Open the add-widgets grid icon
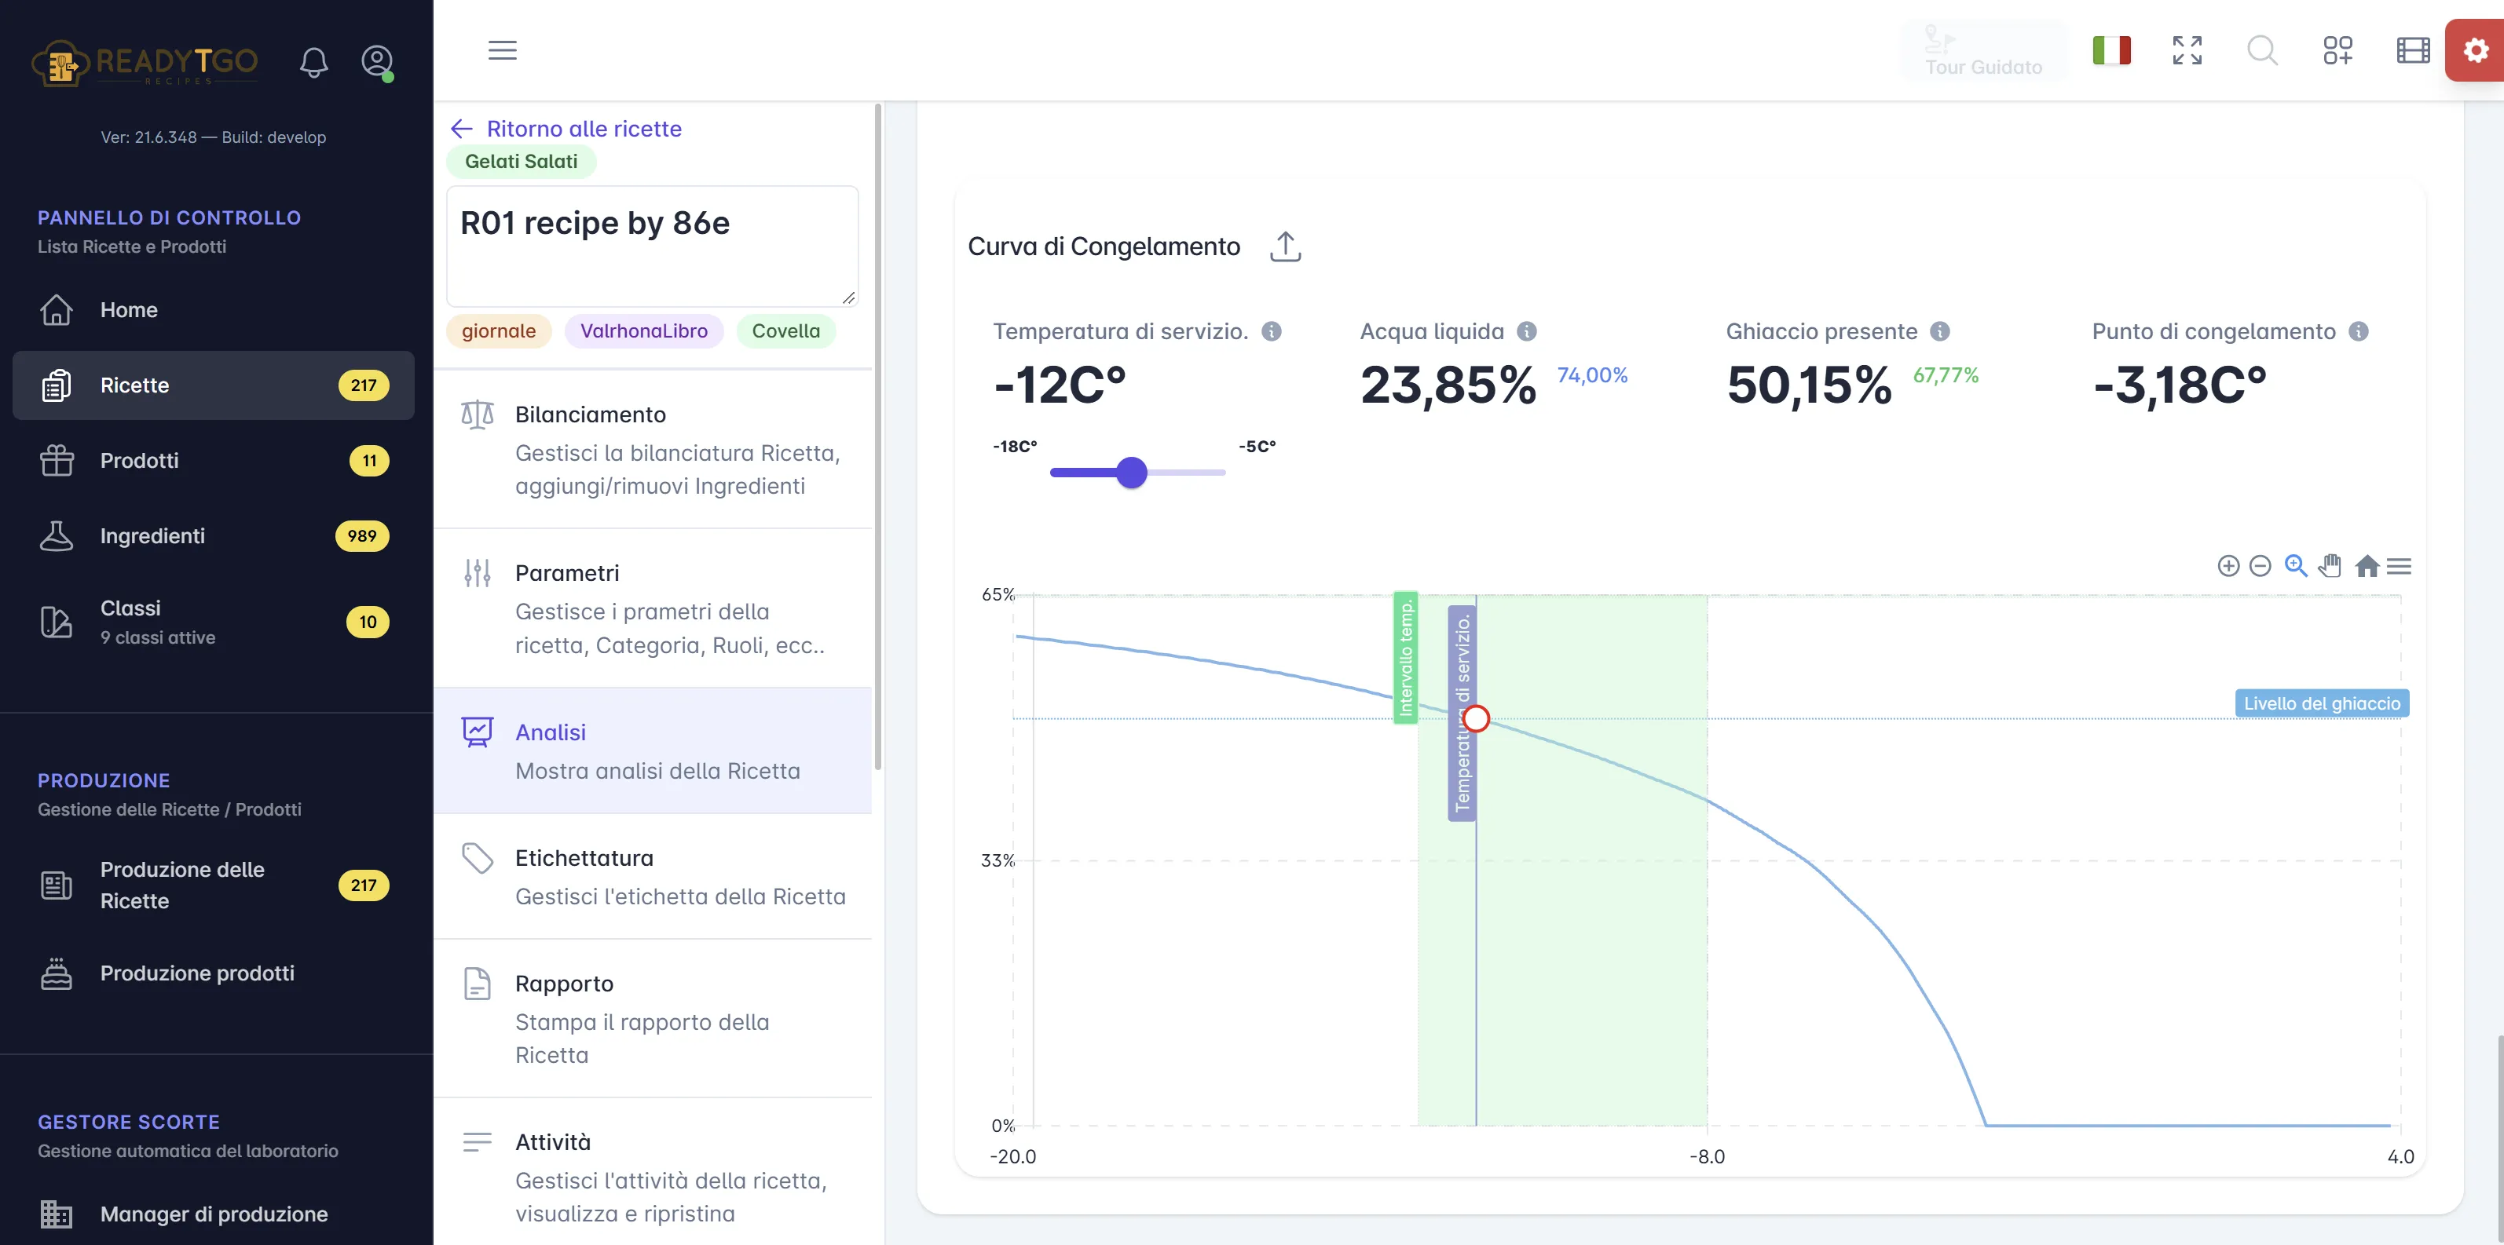 tap(2337, 49)
